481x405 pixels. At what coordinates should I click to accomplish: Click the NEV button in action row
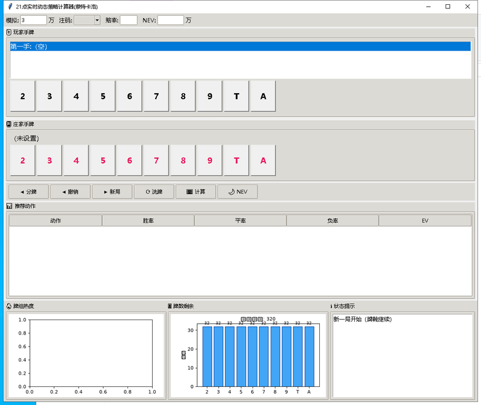tap(237, 191)
